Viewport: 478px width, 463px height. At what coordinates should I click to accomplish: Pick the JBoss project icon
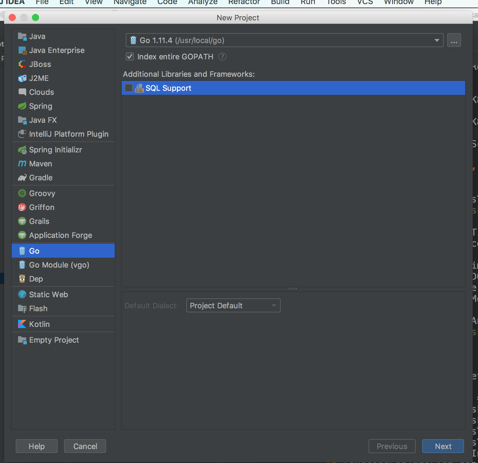[x=22, y=64]
